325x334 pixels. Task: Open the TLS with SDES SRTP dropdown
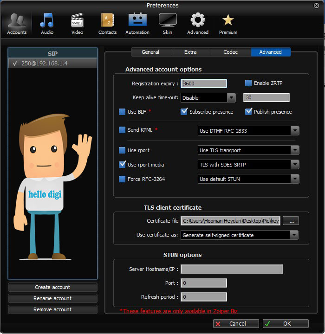click(x=248, y=164)
